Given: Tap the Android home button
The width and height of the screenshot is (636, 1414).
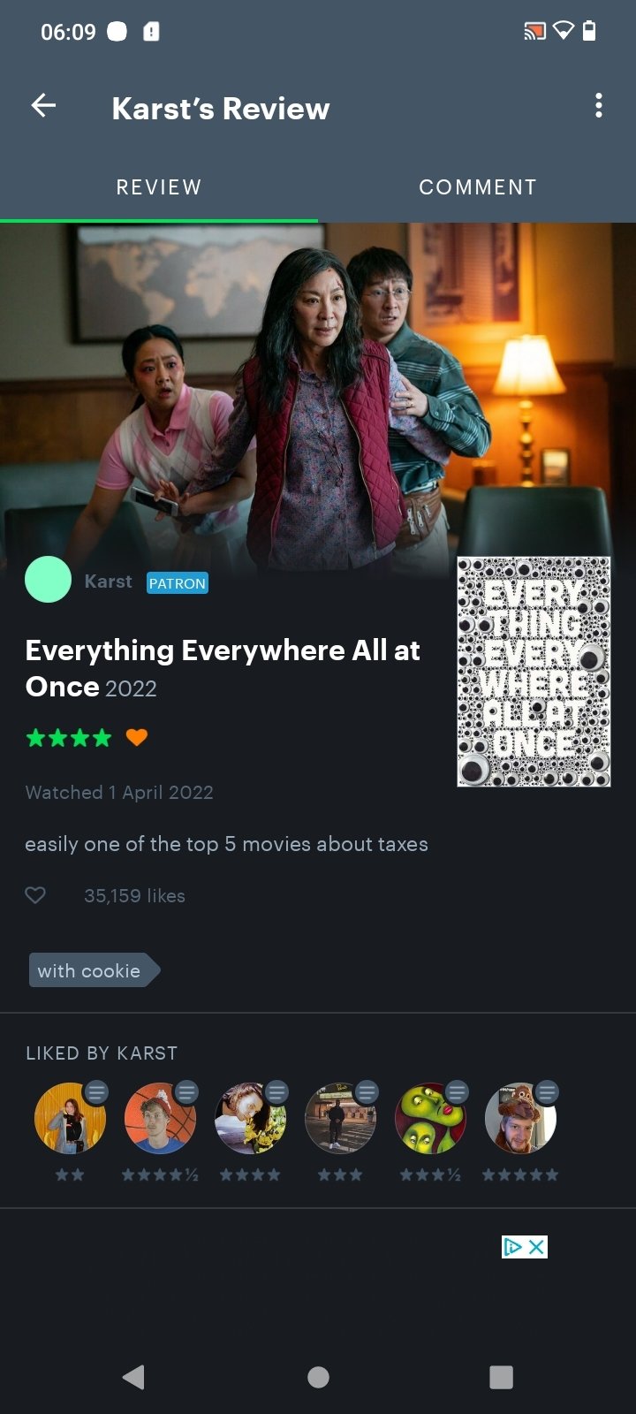Looking at the screenshot, I should point(318,1377).
